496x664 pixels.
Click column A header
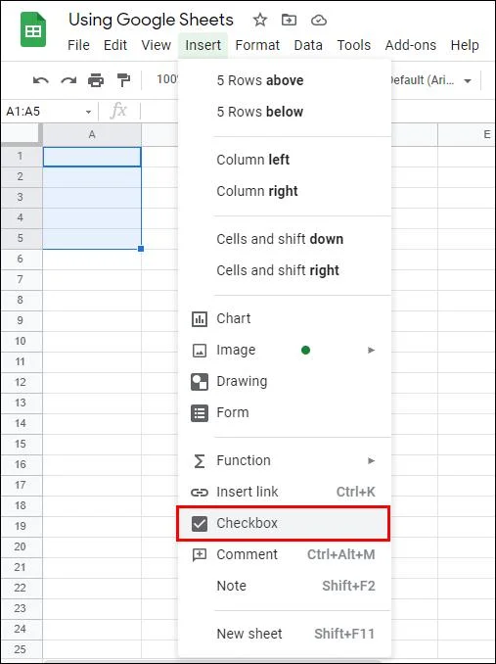(92, 135)
